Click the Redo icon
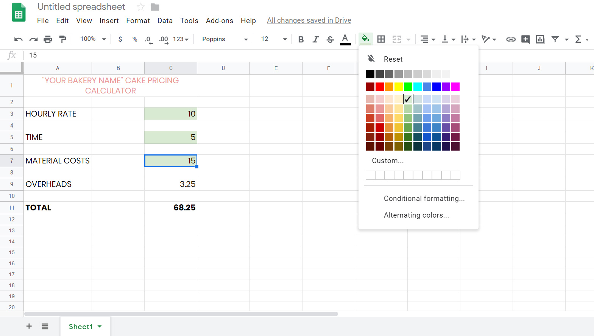The height and width of the screenshot is (336, 594). 33,39
